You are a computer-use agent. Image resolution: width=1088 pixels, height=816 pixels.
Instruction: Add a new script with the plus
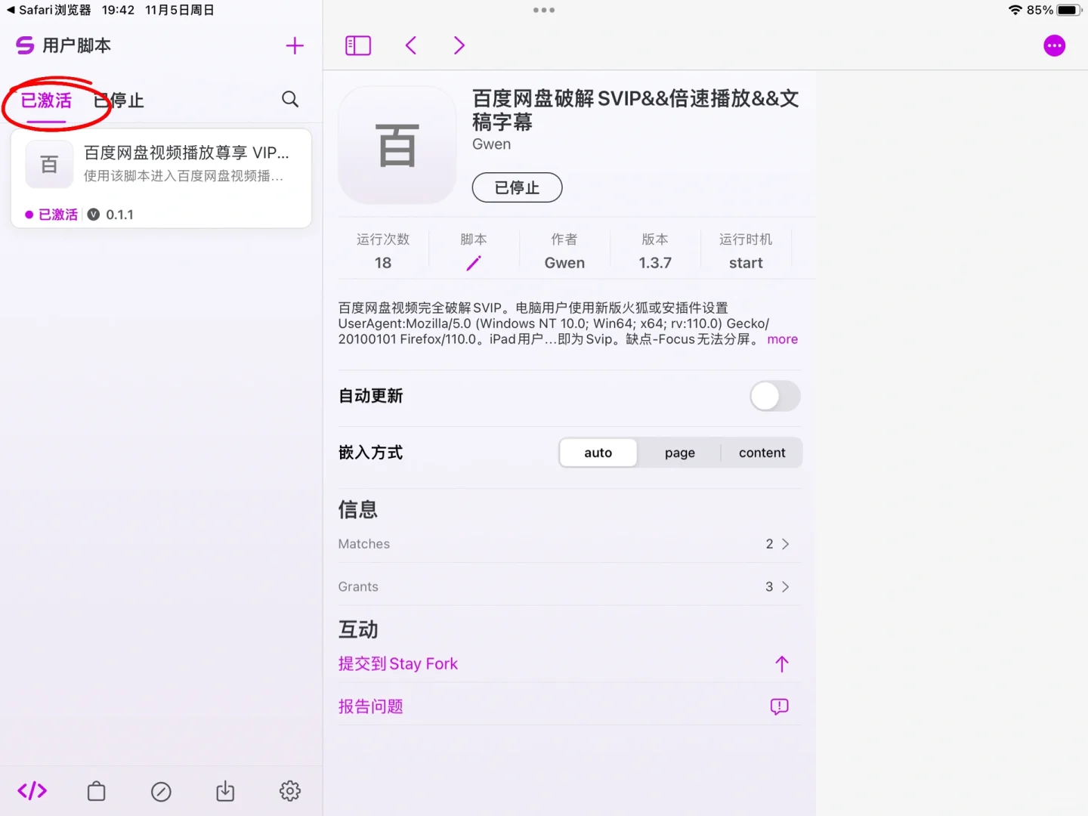point(295,45)
